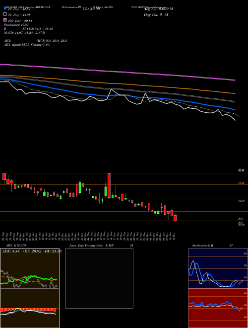Click the large green candle at the end of October
The height and width of the screenshot is (328, 248).
pyautogui.click(x=80, y=188)
